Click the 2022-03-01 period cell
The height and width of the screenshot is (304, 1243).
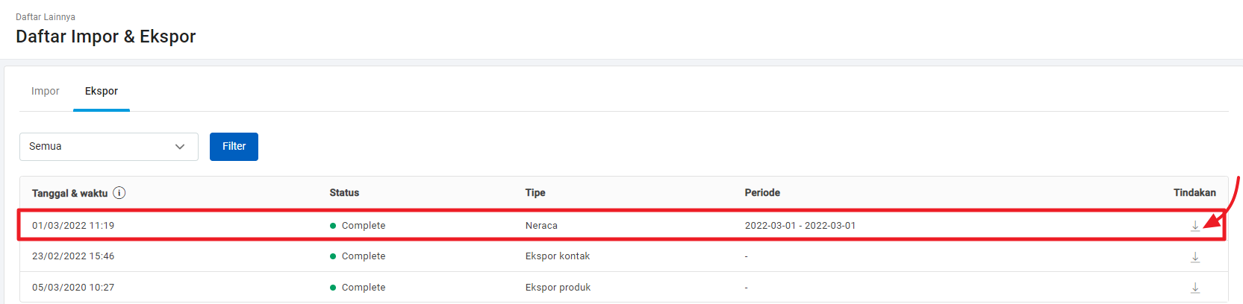(800, 226)
